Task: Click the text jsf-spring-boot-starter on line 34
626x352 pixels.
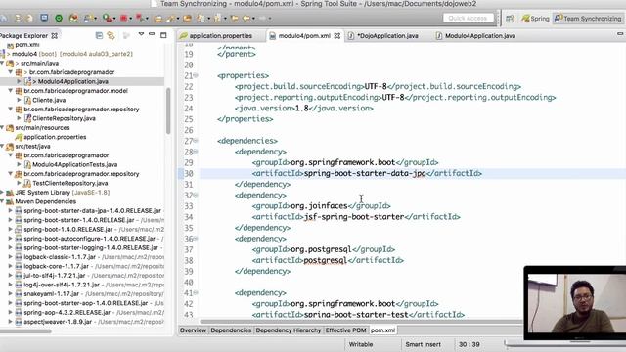Action: coord(354,217)
